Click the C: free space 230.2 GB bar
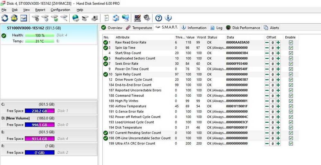Screen dimensions: 321x165 pos(39,111)
